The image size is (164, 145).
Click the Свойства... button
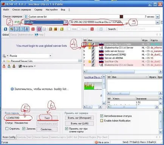coord(47,130)
